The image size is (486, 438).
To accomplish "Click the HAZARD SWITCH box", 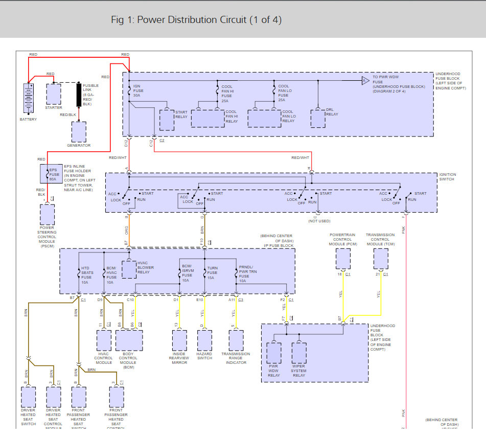I will pyautogui.click(x=204, y=340).
